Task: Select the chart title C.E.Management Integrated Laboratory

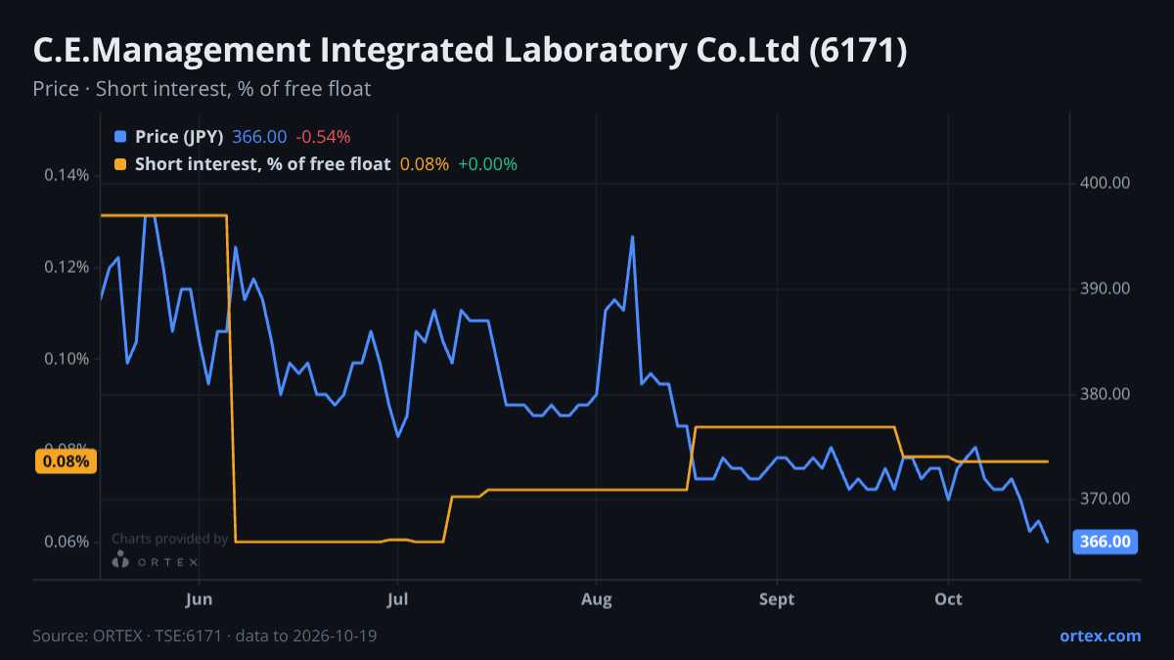Action: (x=470, y=51)
